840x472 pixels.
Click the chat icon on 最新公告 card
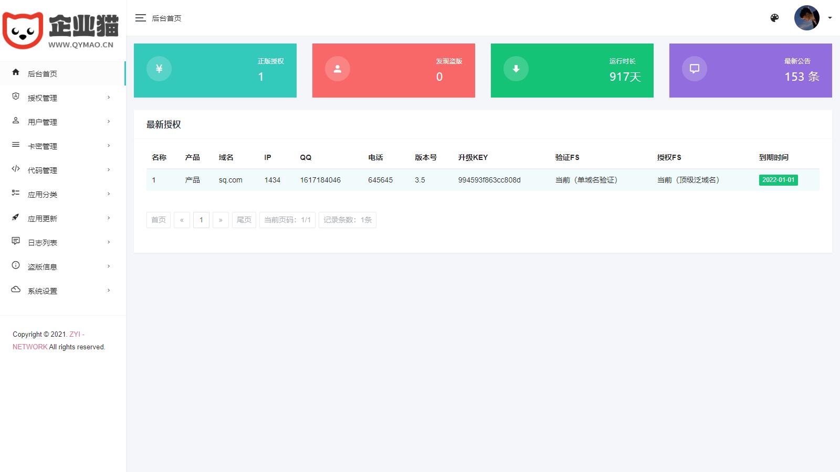click(695, 69)
